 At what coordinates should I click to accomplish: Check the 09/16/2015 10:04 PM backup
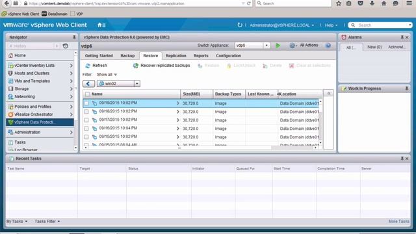(86, 129)
